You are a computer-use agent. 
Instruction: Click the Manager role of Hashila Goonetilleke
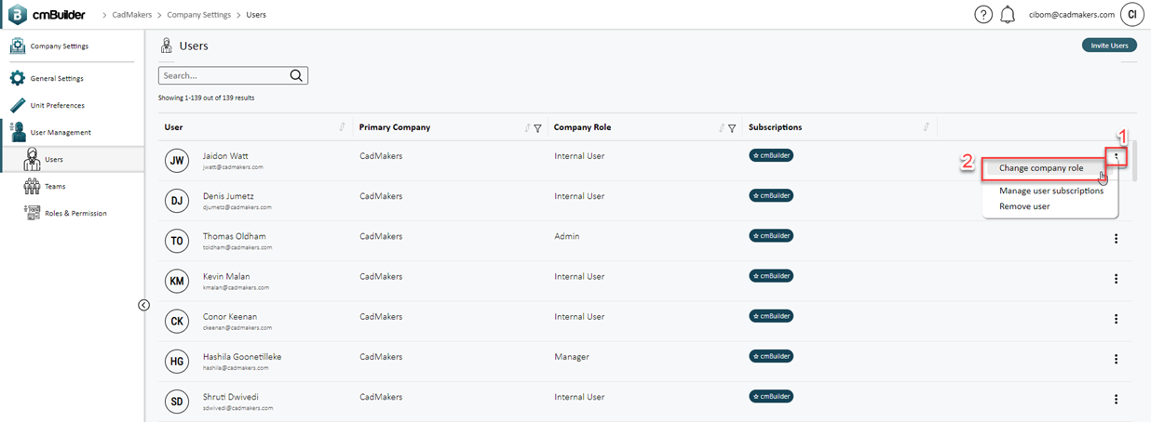571,357
